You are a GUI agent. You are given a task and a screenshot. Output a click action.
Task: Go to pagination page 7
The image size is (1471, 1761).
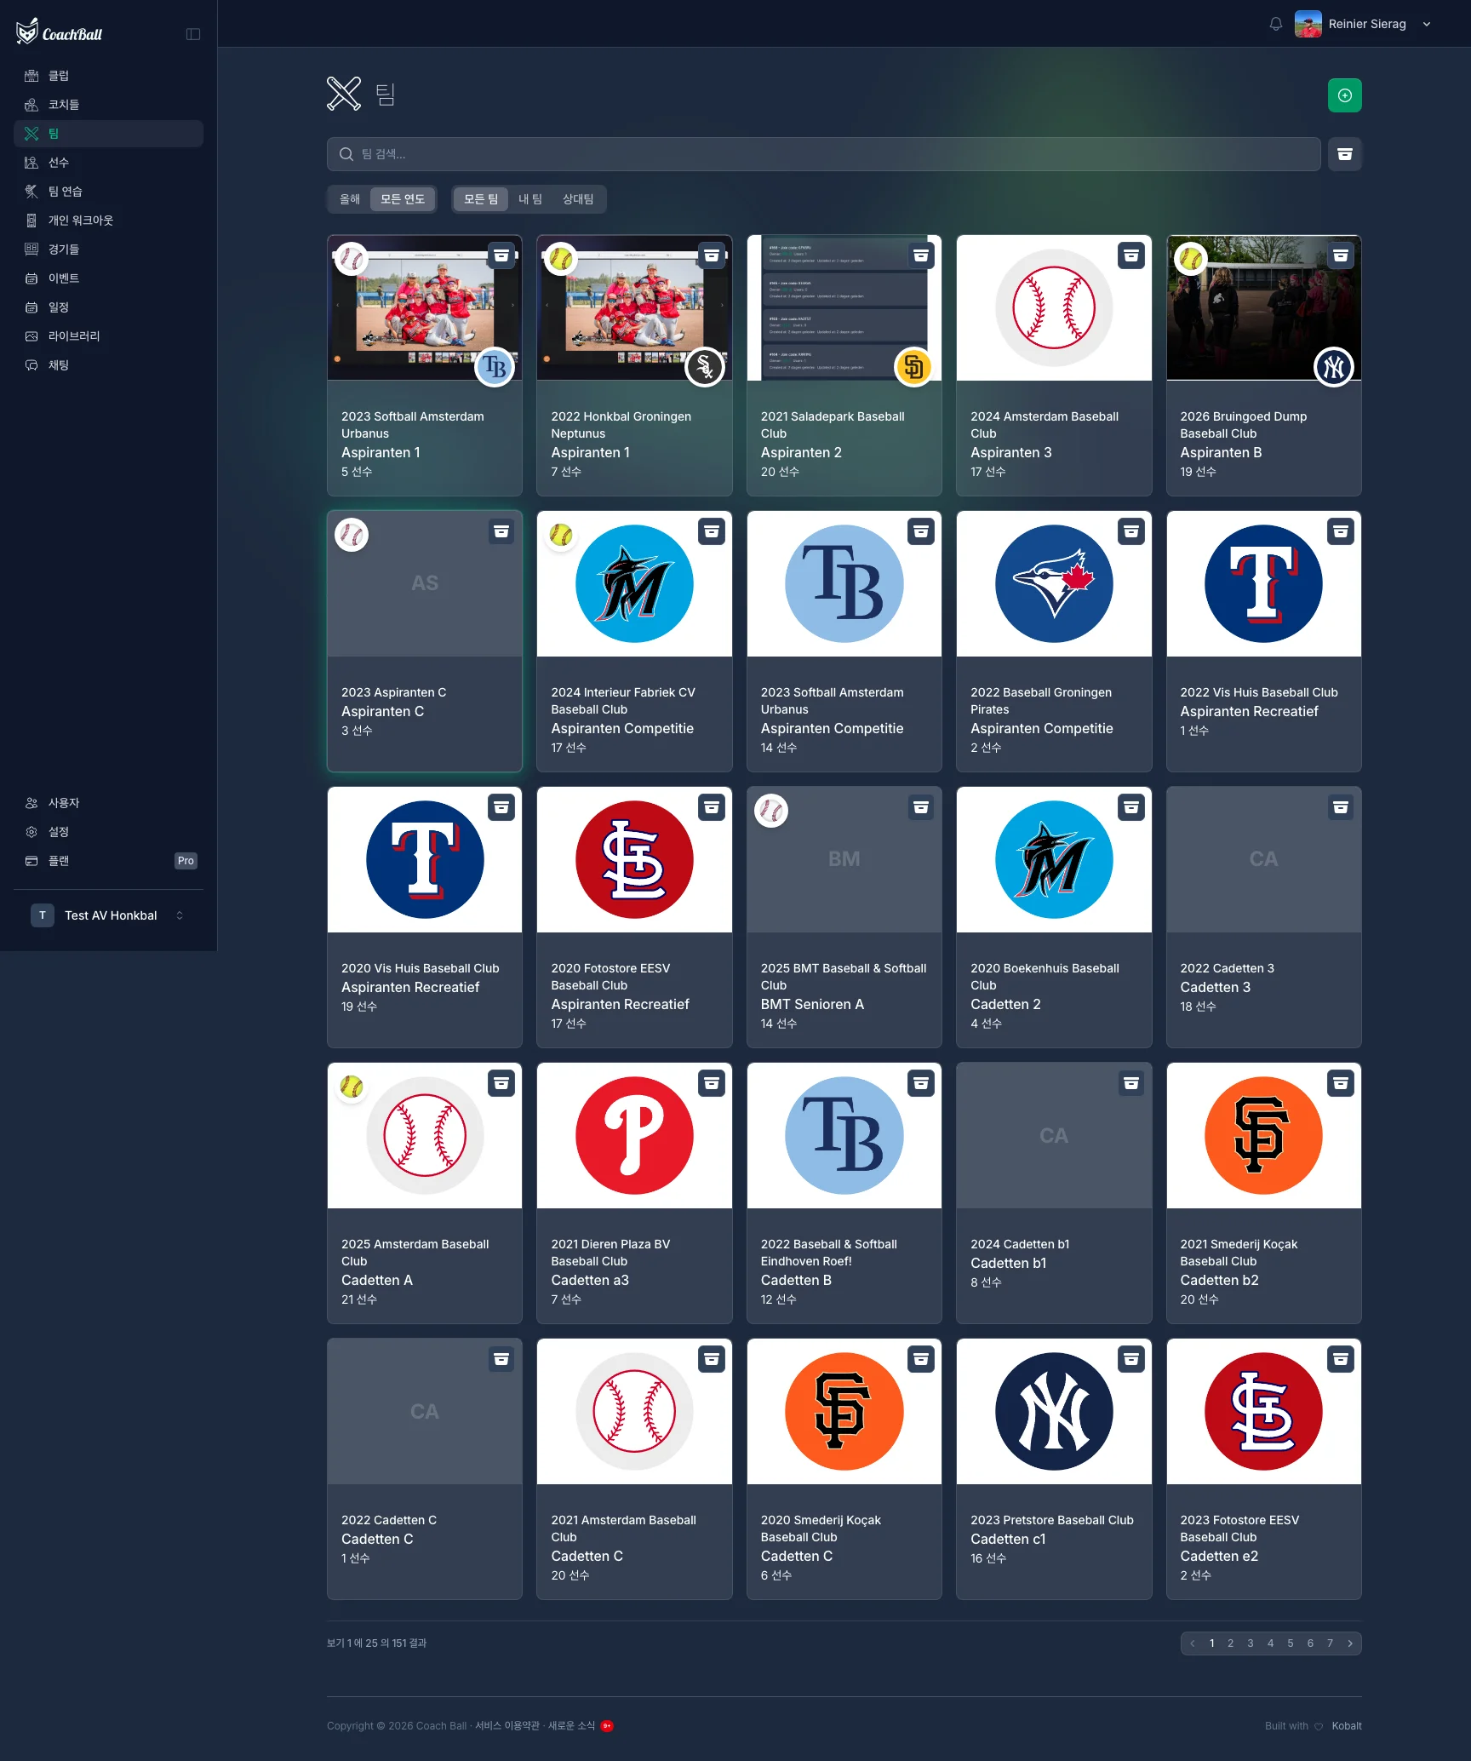pos(1330,1643)
